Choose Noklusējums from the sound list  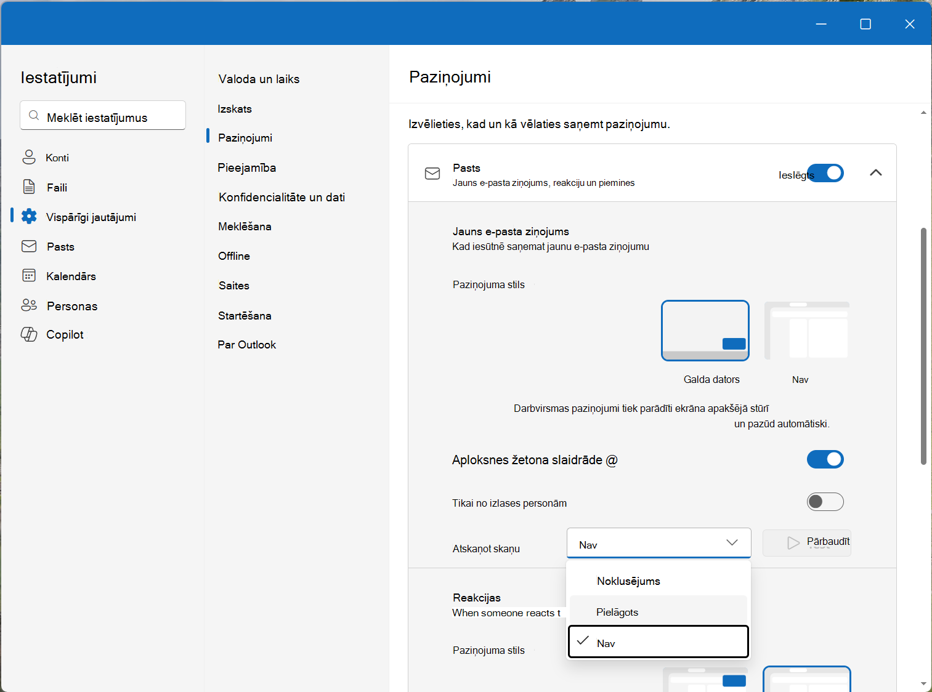coord(658,581)
